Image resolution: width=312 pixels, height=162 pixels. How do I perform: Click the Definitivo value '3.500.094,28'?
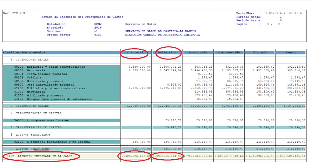pos(171,67)
